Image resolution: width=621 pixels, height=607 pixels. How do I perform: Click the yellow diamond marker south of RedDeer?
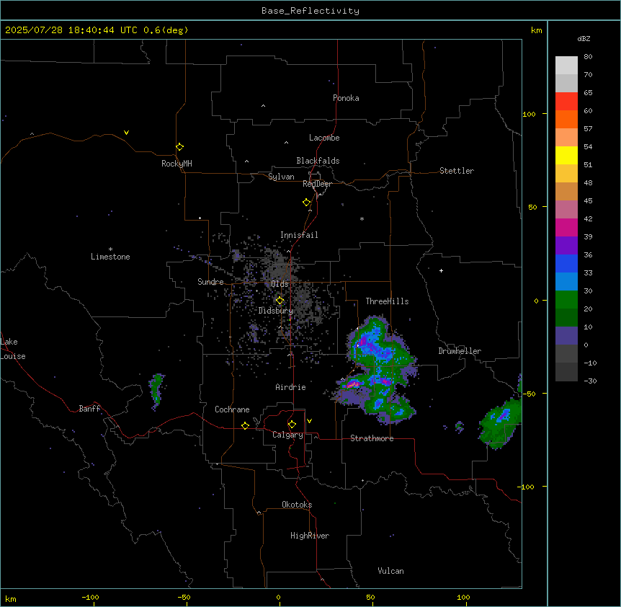307,203
